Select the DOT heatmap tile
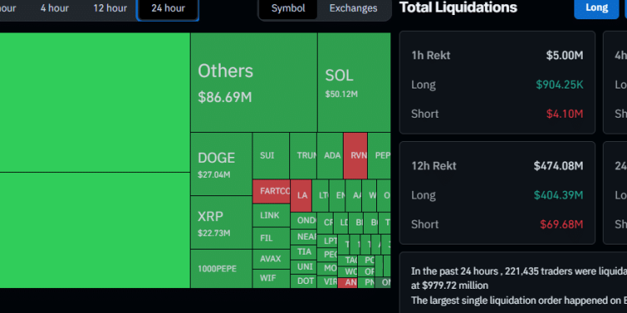Image resolution: width=627 pixels, height=313 pixels. coord(303,281)
